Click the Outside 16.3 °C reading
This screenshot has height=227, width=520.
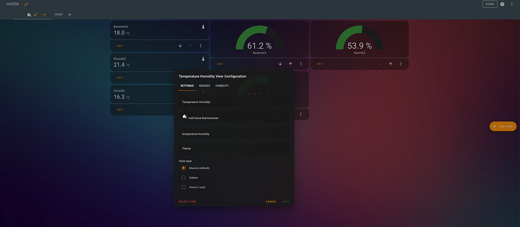pos(122,97)
